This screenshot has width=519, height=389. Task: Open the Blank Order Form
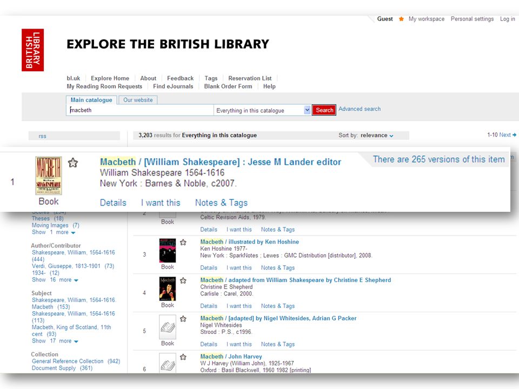(228, 86)
